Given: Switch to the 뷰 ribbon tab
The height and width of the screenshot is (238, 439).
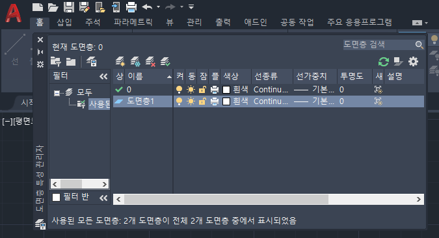Looking at the screenshot, I should pyautogui.click(x=170, y=22).
